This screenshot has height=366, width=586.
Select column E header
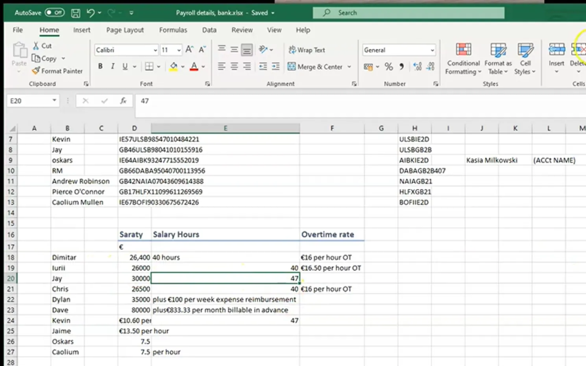pyautogui.click(x=225, y=128)
